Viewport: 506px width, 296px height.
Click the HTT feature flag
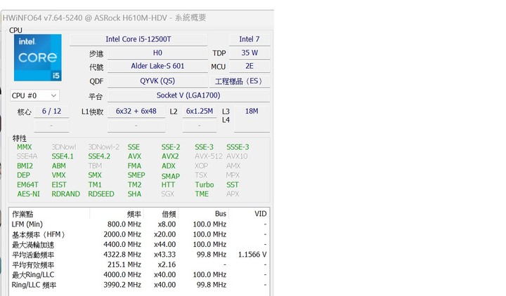pos(168,185)
